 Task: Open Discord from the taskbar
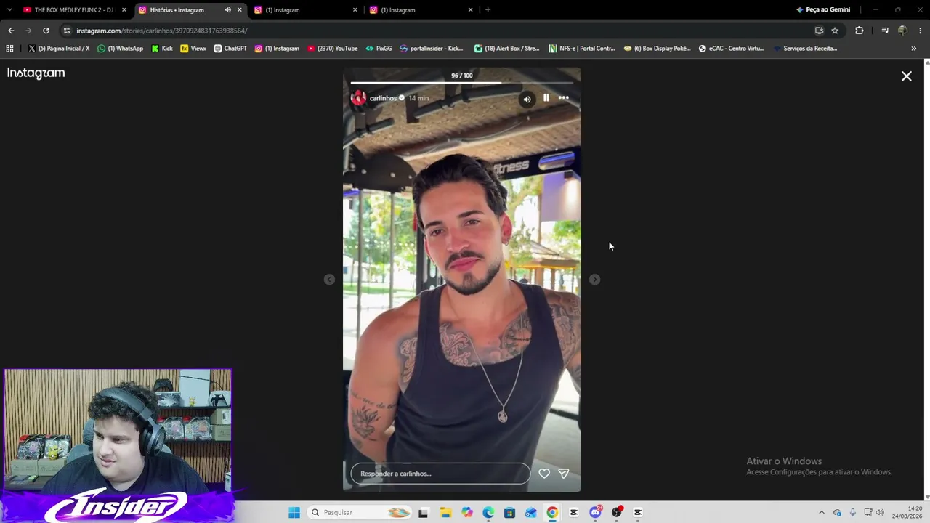click(x=595, y=513)
